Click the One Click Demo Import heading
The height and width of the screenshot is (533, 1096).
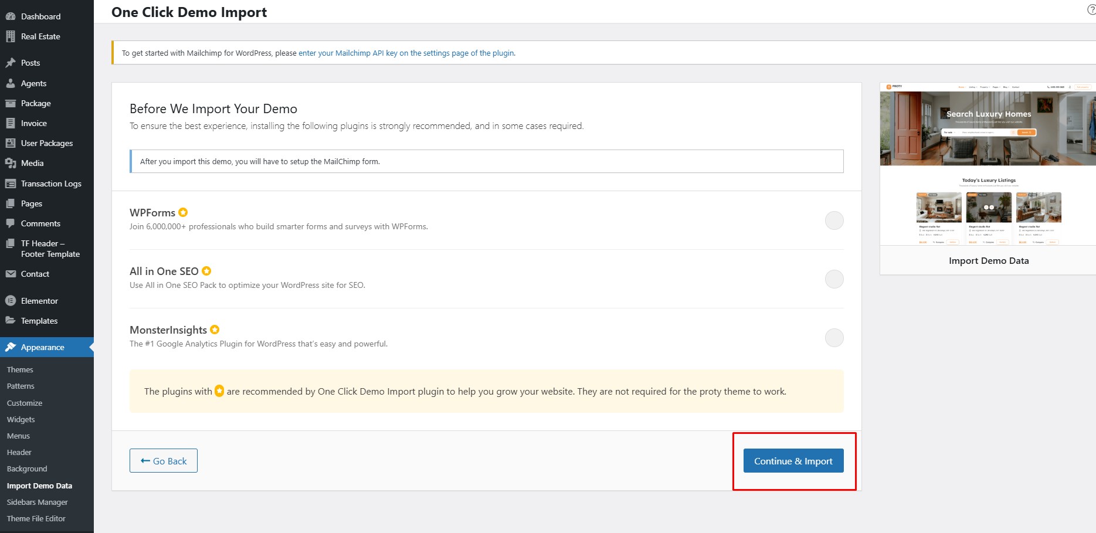point(189,12)
